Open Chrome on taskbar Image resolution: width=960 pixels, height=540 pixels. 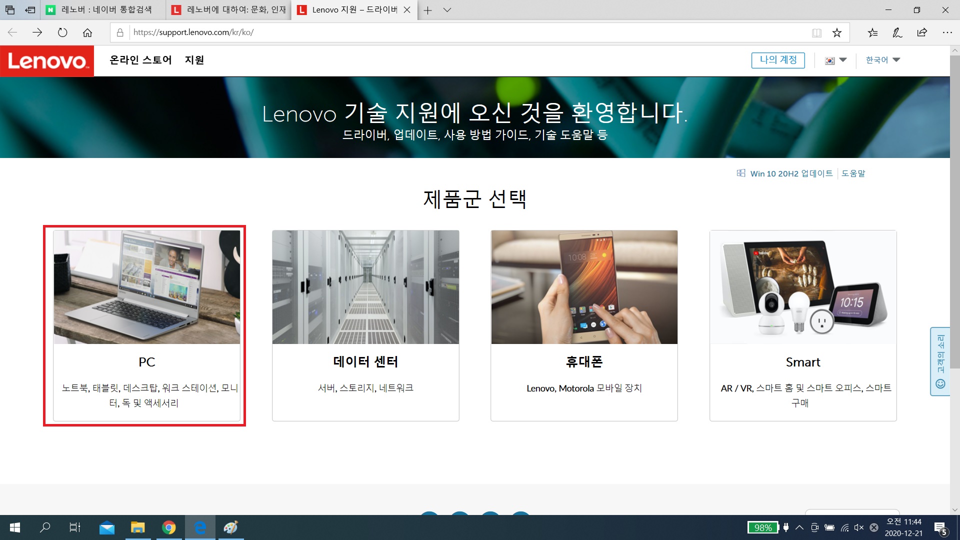[168, 527]
